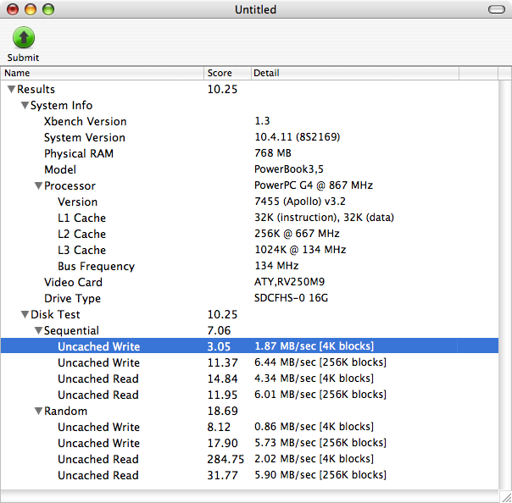The height and width of the screenshot is (503, 512).
Task: Toggle toolbar with the pill button
Action: pos(497,9)
